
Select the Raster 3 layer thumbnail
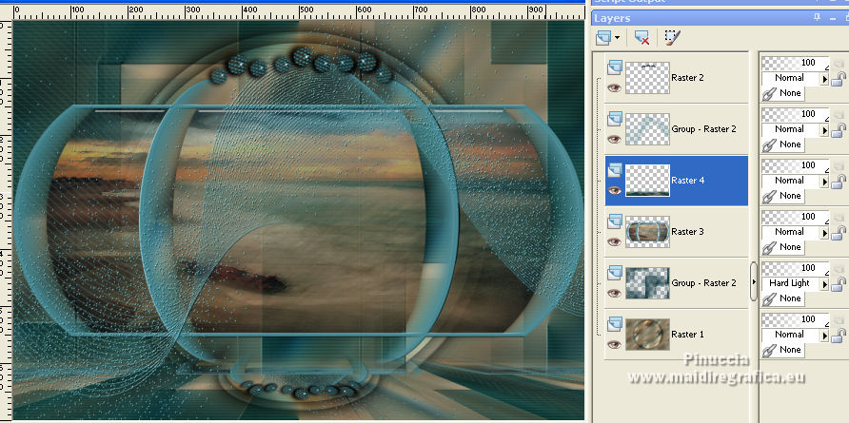click(x=647, y=232)
